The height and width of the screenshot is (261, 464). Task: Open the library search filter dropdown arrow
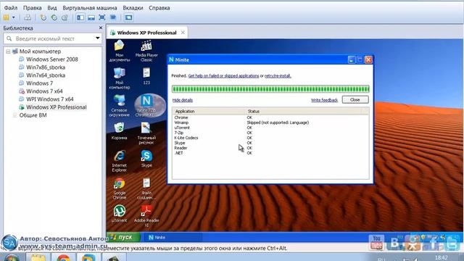coord(98,38)
